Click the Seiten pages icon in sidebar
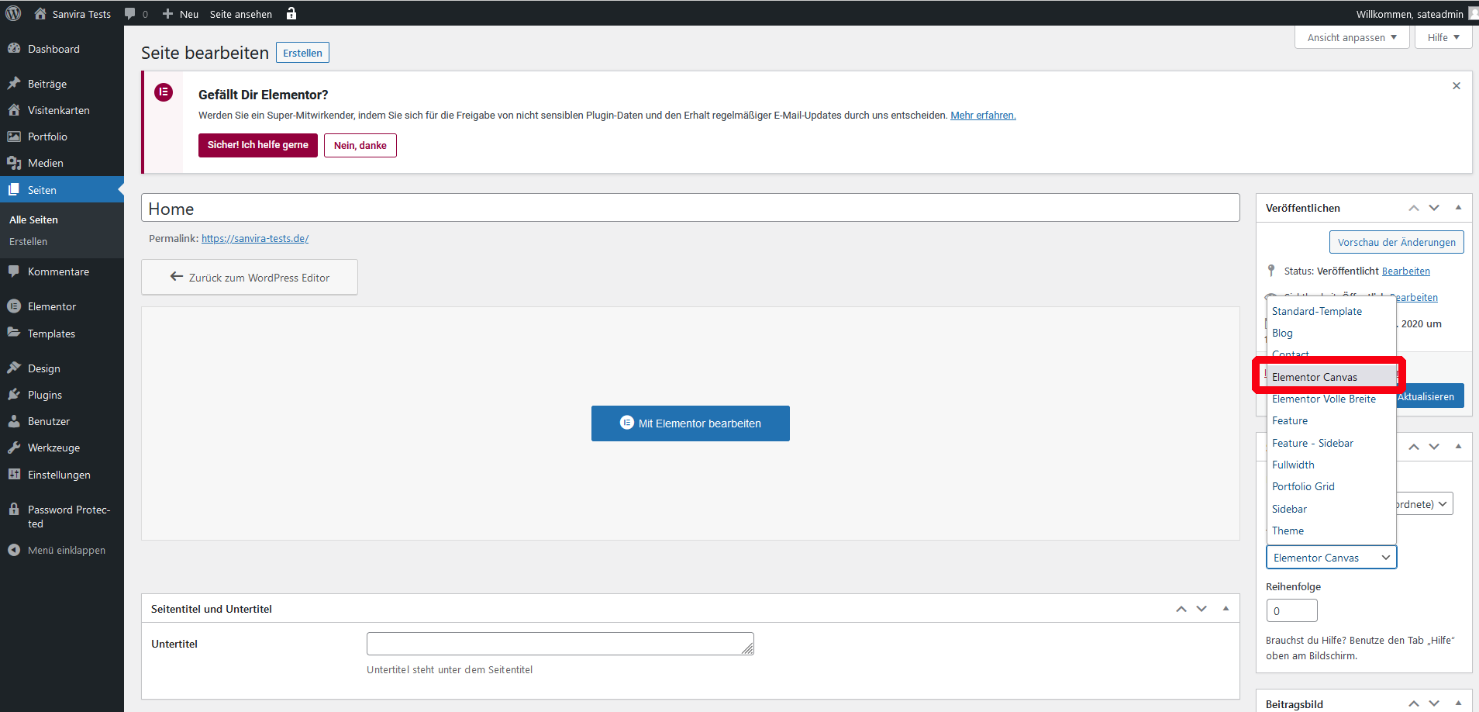Image resolution: width=1479 pixels, height=712 pixels. click(x=14, y=189)
